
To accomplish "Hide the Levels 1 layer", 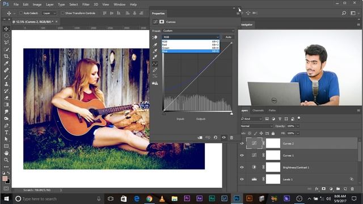I will pos(242,179).
